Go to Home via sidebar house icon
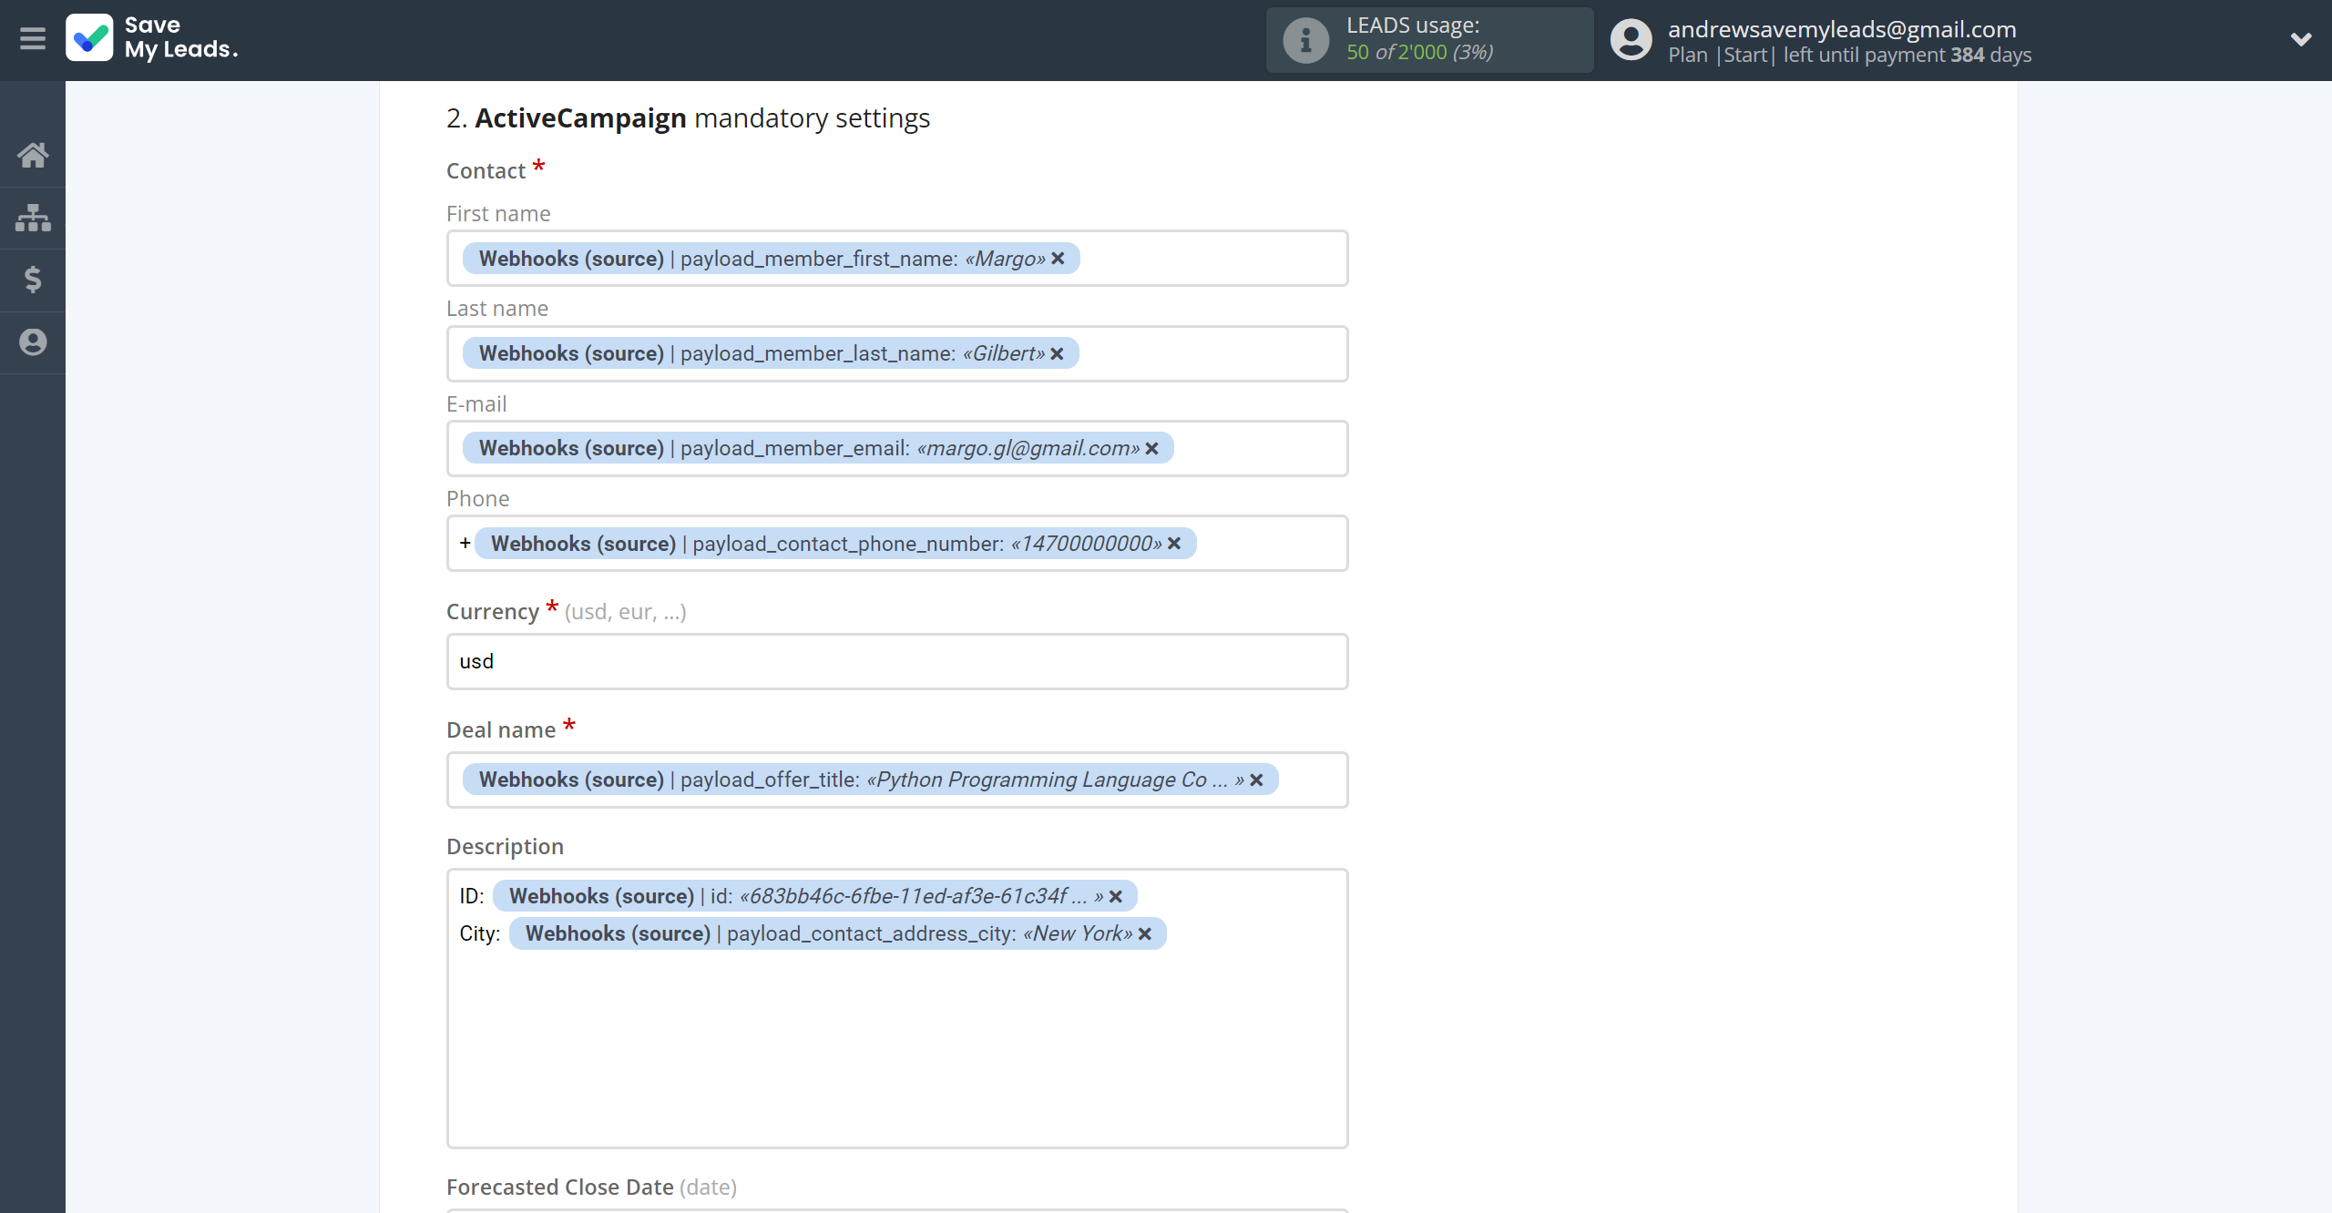Screen dimensions: 2332x1213 pos(33,155)
